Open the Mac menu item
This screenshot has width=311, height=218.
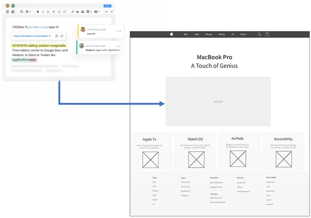[x=186, y=34]
